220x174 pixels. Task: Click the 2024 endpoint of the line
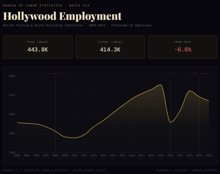pos(208,101)
